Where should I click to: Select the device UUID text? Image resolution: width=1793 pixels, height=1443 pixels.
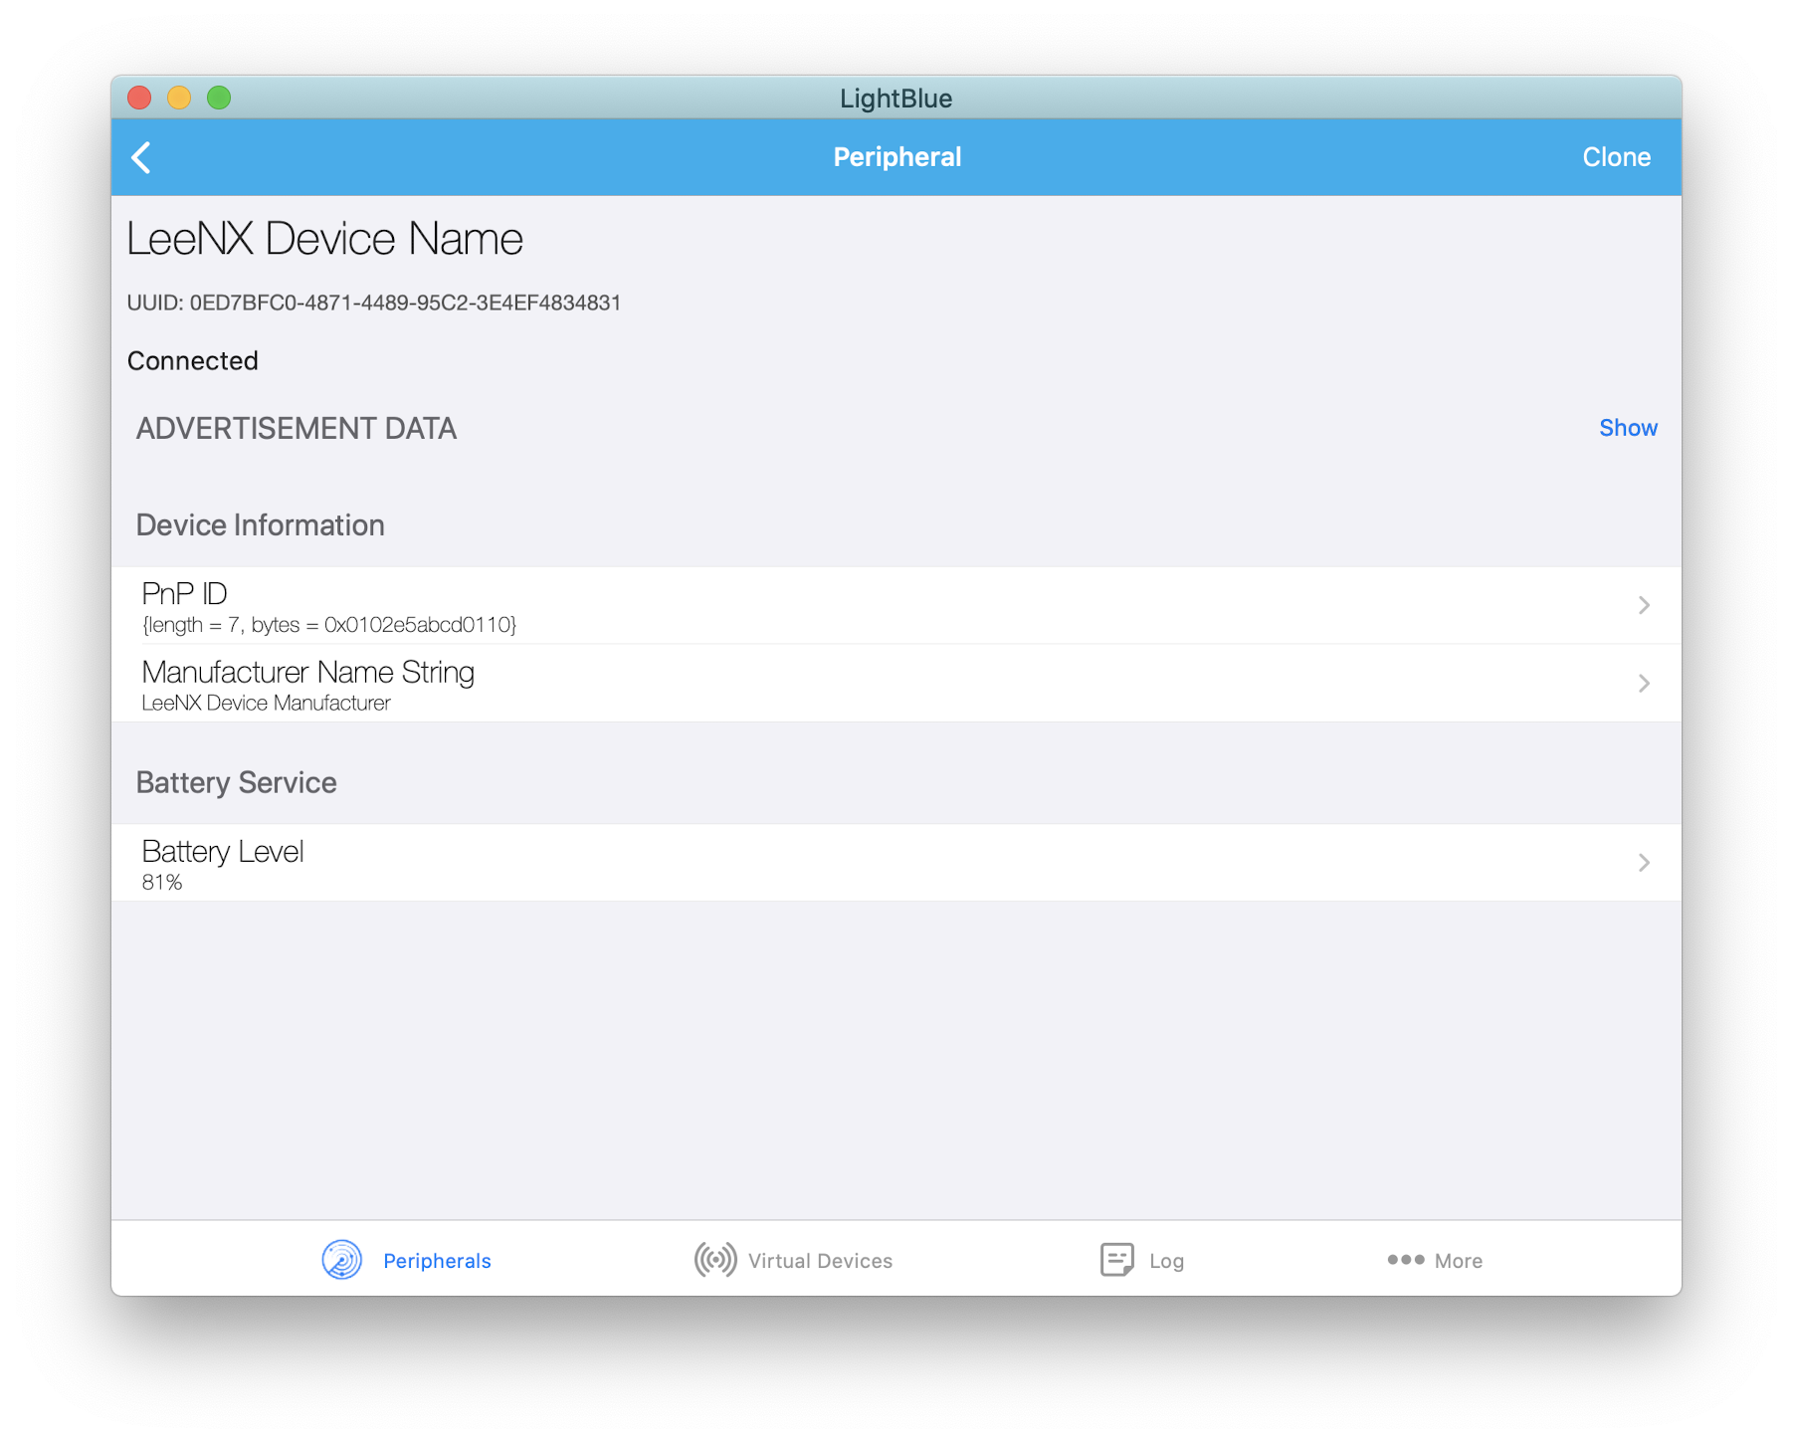pyautogui.click(x=374, y=303)
